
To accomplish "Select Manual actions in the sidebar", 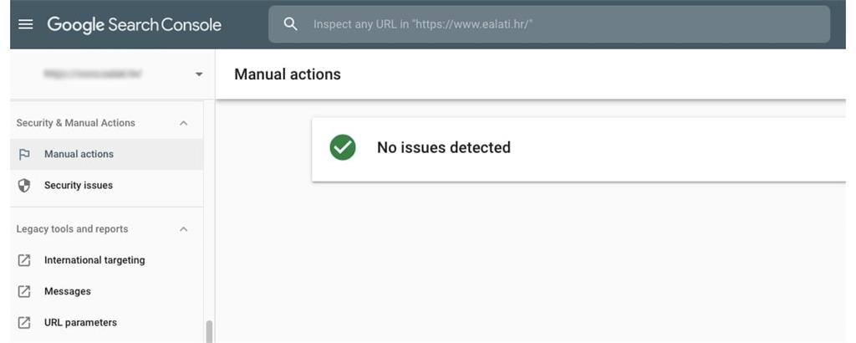I will tap(106, 154).
